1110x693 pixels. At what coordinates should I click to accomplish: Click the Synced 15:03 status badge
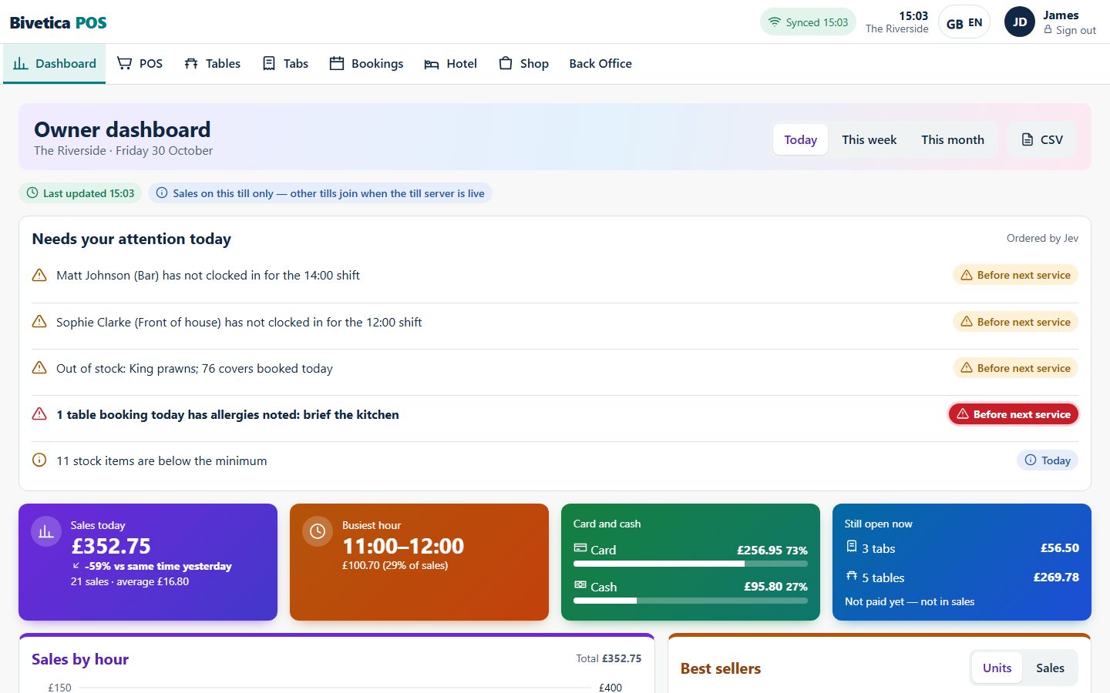[808, 22]
